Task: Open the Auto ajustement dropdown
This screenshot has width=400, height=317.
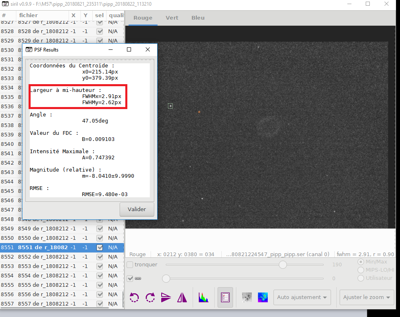Action: pos(302,297)
